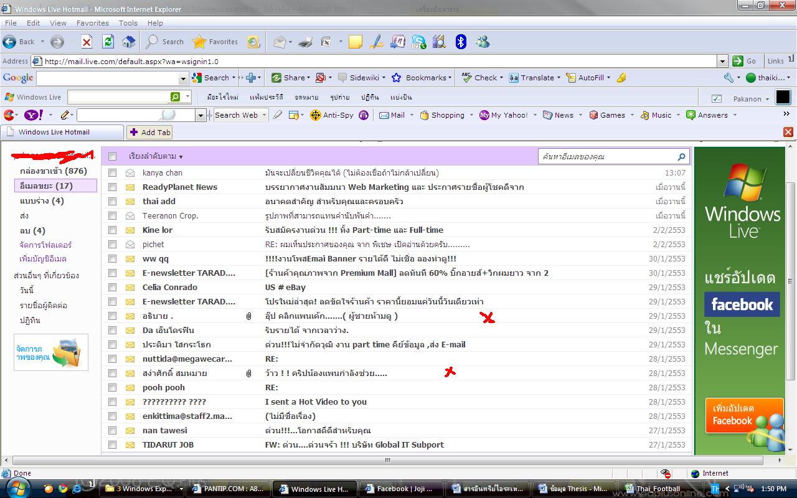Click the Google Toolbar blue plus icon

point(251,78)
